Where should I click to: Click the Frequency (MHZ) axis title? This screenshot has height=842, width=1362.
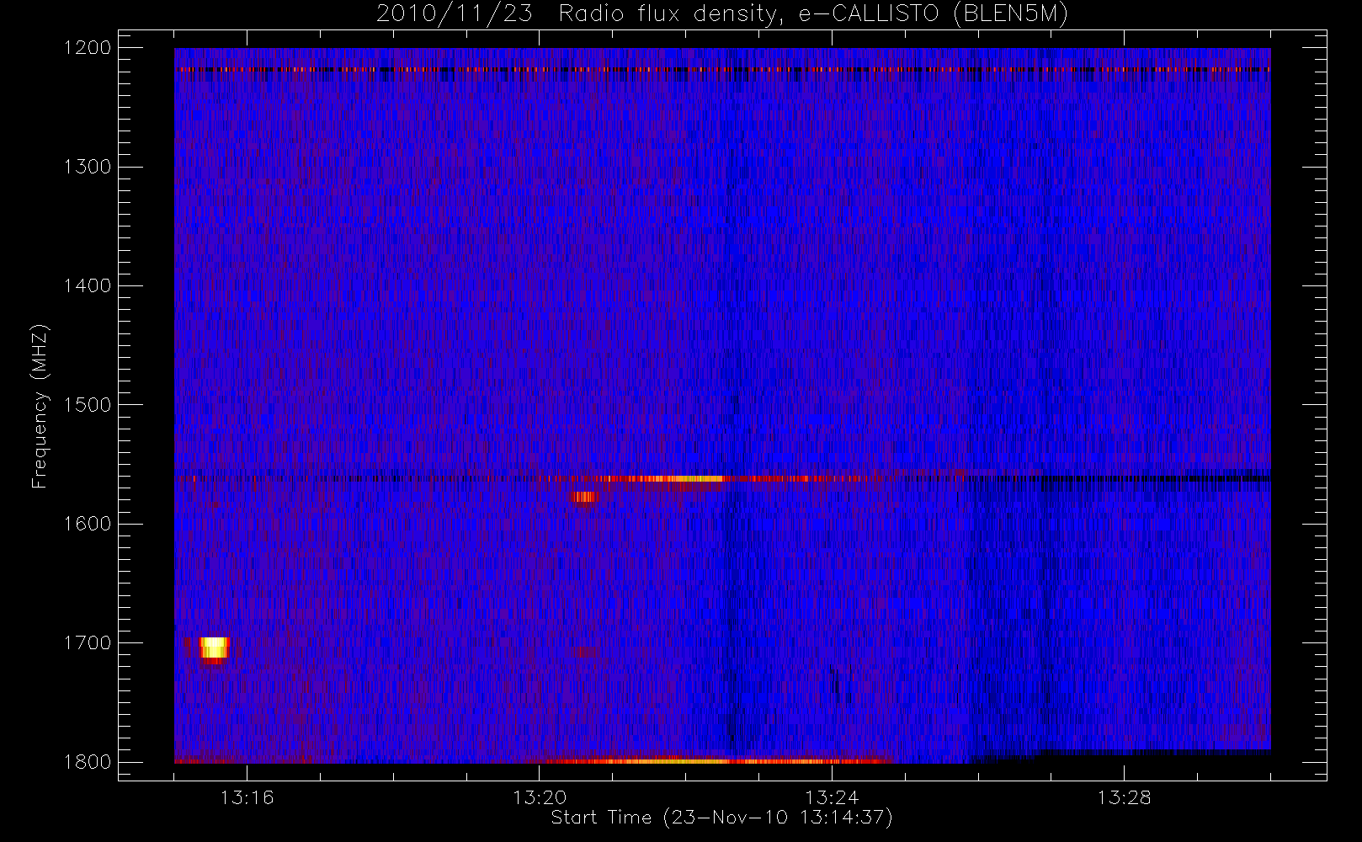(x=40, y=406)
